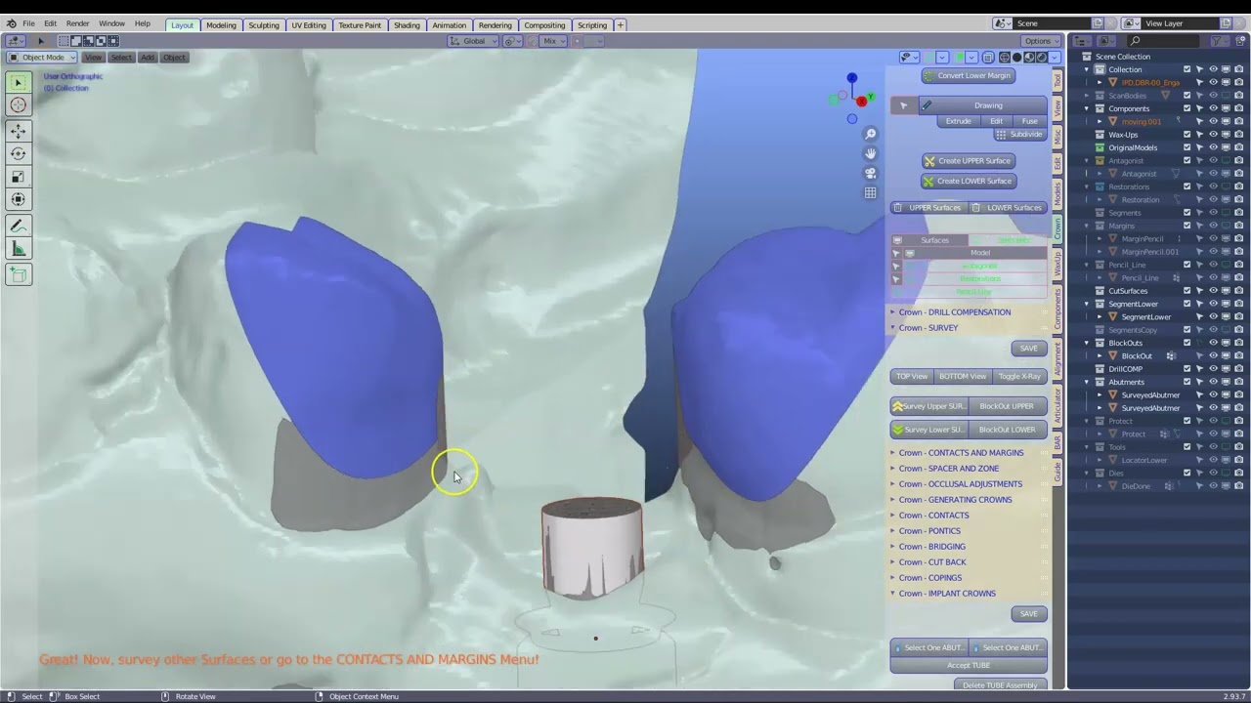
Task: Click Create LOWER Surface button
Action: click(968, 181)
